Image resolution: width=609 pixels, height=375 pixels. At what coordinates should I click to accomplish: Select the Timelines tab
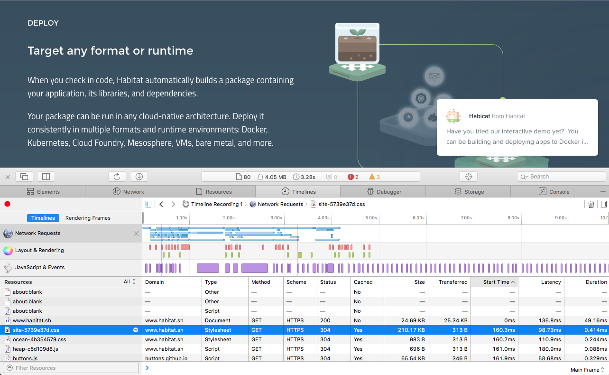298,192
